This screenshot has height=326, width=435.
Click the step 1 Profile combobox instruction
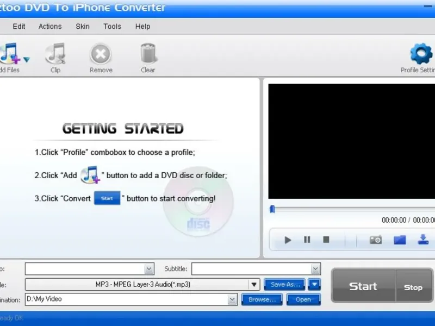click(115, 152)
